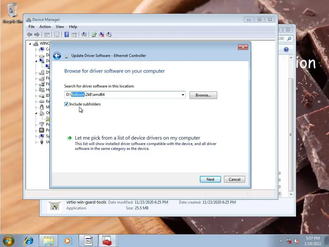Click the Keyboards icon in device tree
This screenshot has width=329, height=247.
(x=42, y=101)
